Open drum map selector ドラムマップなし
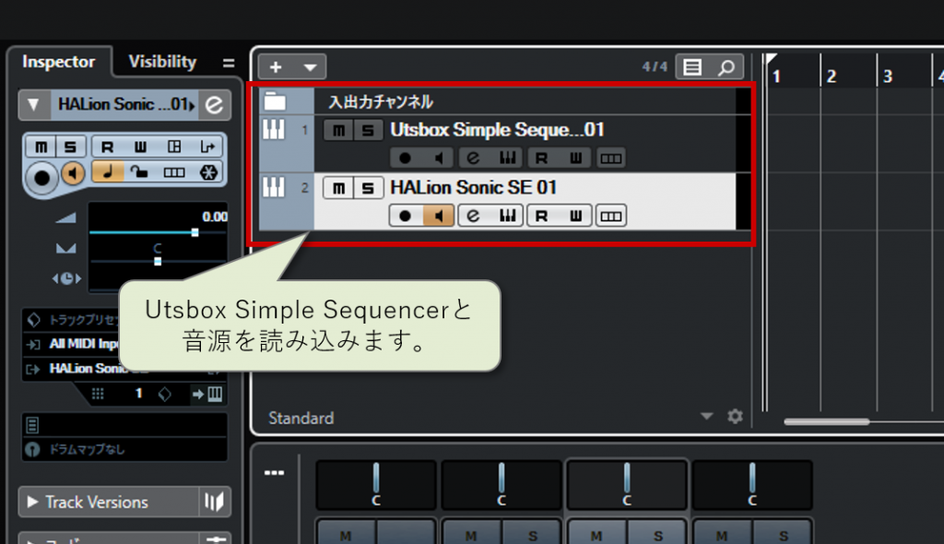The image size is (944, 544). (x=124, y=449)
